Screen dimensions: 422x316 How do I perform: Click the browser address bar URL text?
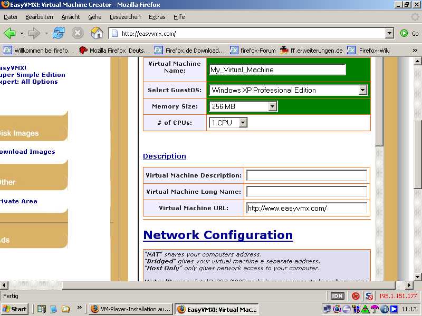[x=149, y=34]
